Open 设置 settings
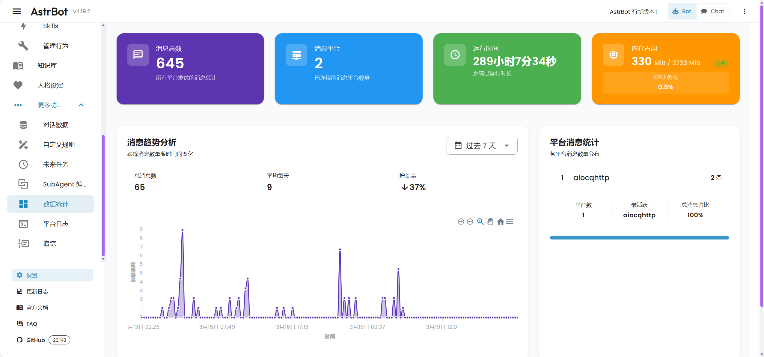This screenshot has height=357, width=764. [53, 275]
